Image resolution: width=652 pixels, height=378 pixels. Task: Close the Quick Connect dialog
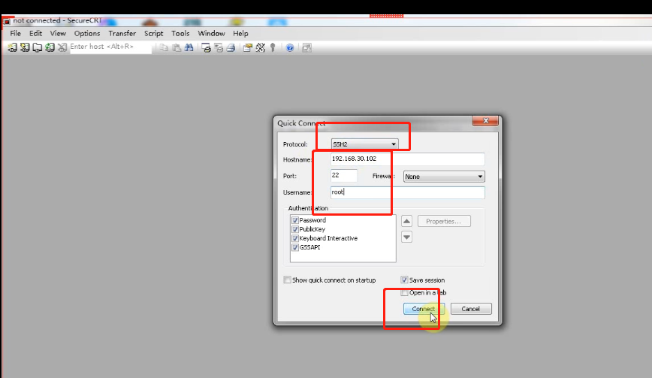[485, 121]
